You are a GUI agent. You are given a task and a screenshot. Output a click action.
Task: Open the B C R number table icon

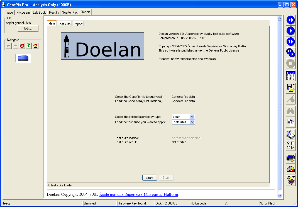tap(290, 76)
